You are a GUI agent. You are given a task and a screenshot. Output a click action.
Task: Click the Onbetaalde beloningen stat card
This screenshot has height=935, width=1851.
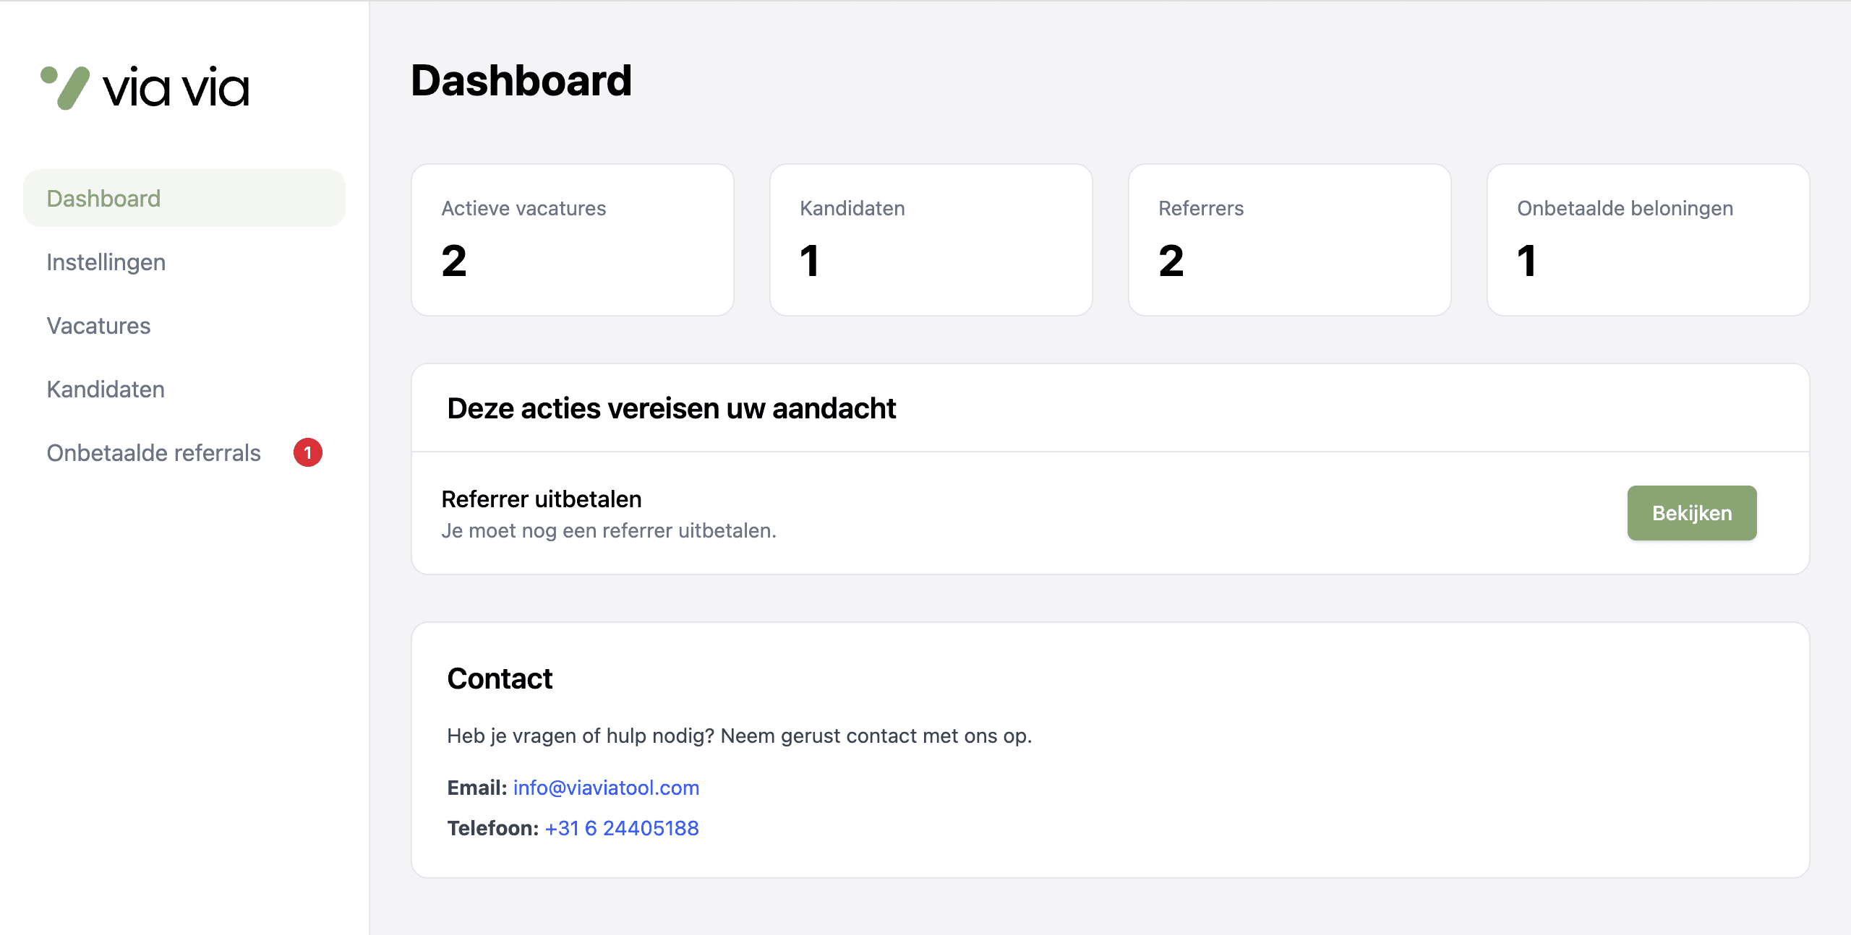[x=1648, y=240]
